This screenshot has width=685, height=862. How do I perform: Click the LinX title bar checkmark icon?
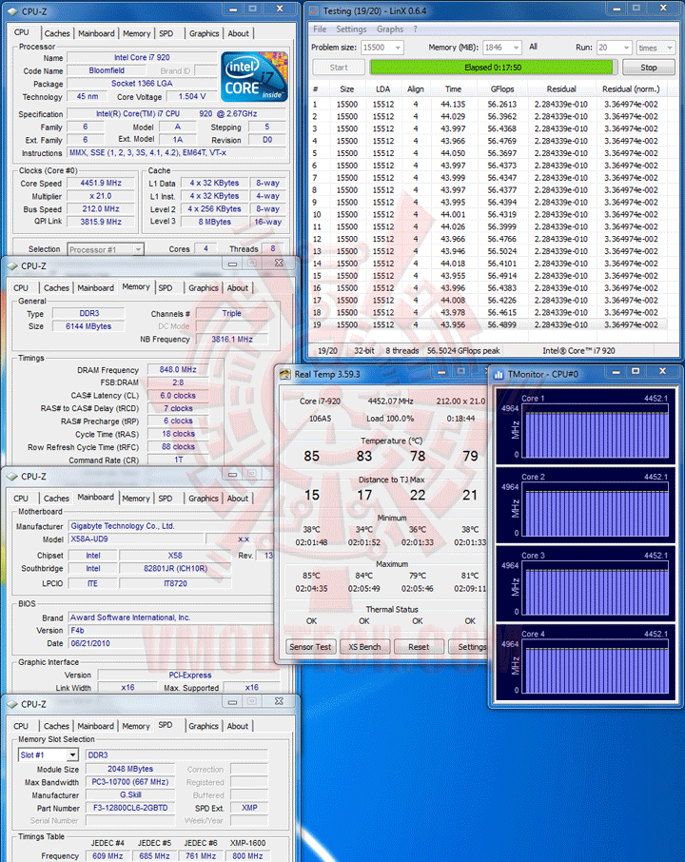click(x=314, y=10)
